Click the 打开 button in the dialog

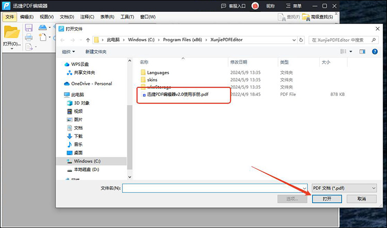click(327, 199)
